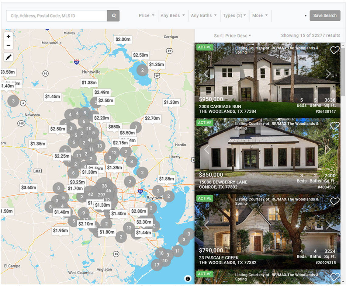Screen dimensions: 346x286
Task: Open the Price filter dropdown
Action: click(146, 16)
